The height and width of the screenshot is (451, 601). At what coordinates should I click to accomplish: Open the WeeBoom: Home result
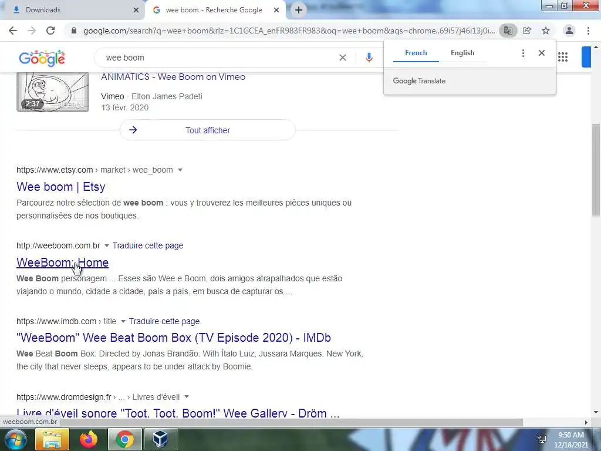pos(62,262)
